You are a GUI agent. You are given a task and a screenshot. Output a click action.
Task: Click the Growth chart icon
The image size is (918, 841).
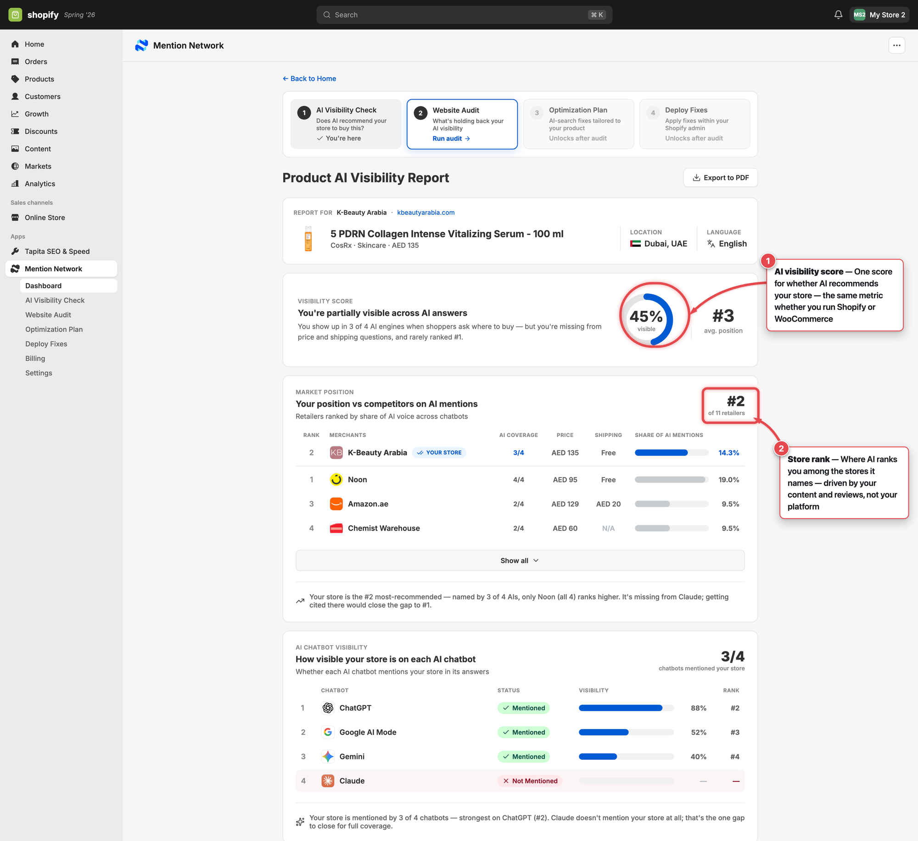point(15,114)
